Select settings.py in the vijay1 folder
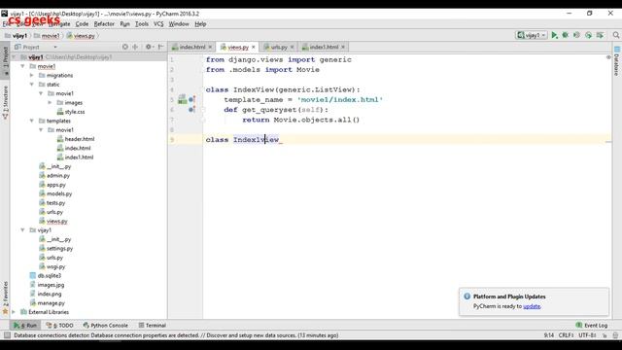This screenshot has height=350, width=622. click(x=56, y=249)
